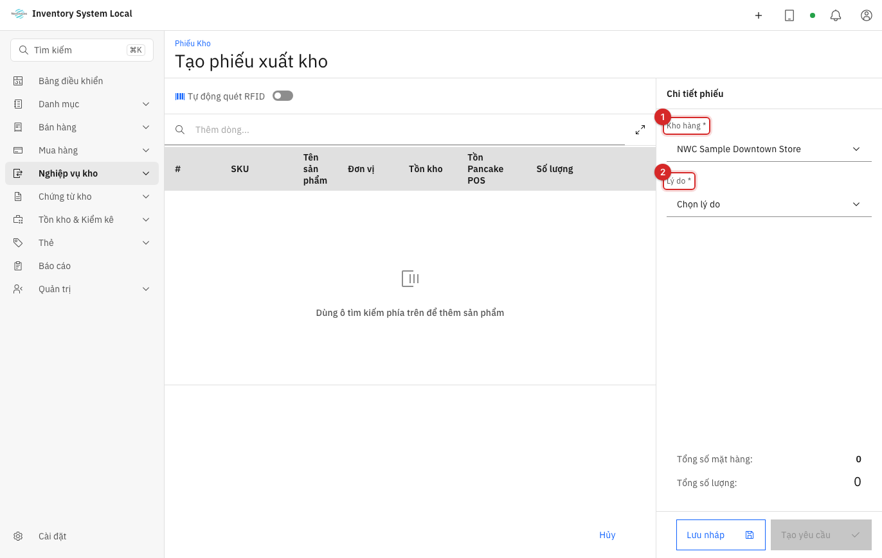
Task: Click the Tên sản phẩm column header
Action: 315,169
